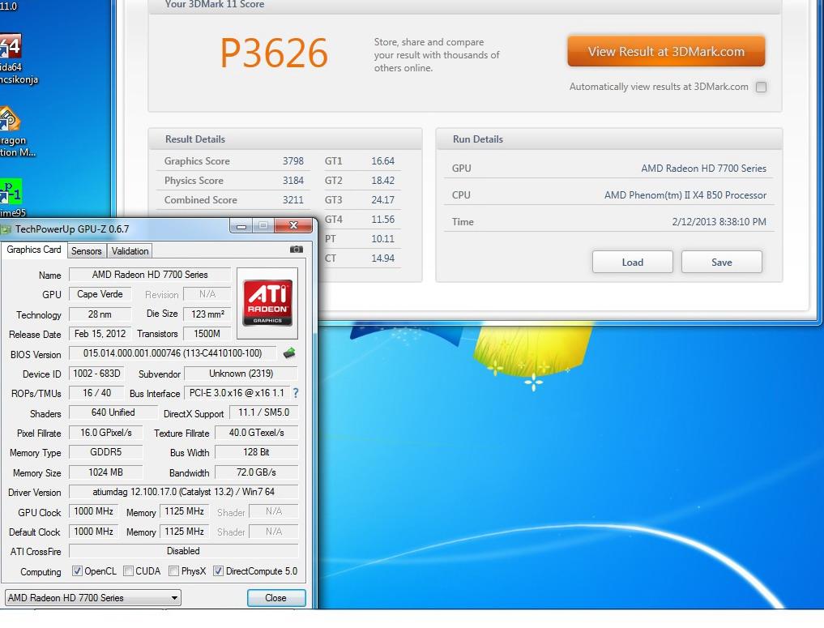Image resolution: width=824 pixels, height=628 pixels.
Task: Click the Shaders 640 Unified field
Action: 113,412
